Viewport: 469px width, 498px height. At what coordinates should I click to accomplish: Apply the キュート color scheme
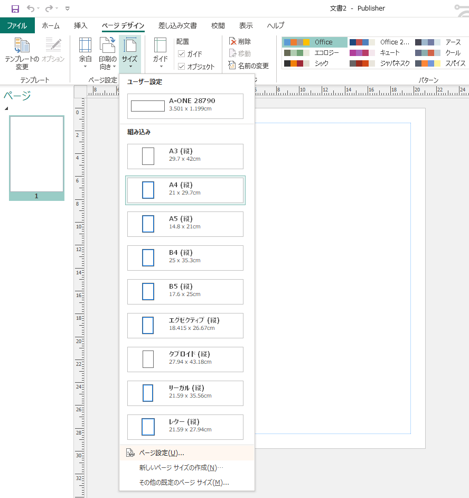380,53
